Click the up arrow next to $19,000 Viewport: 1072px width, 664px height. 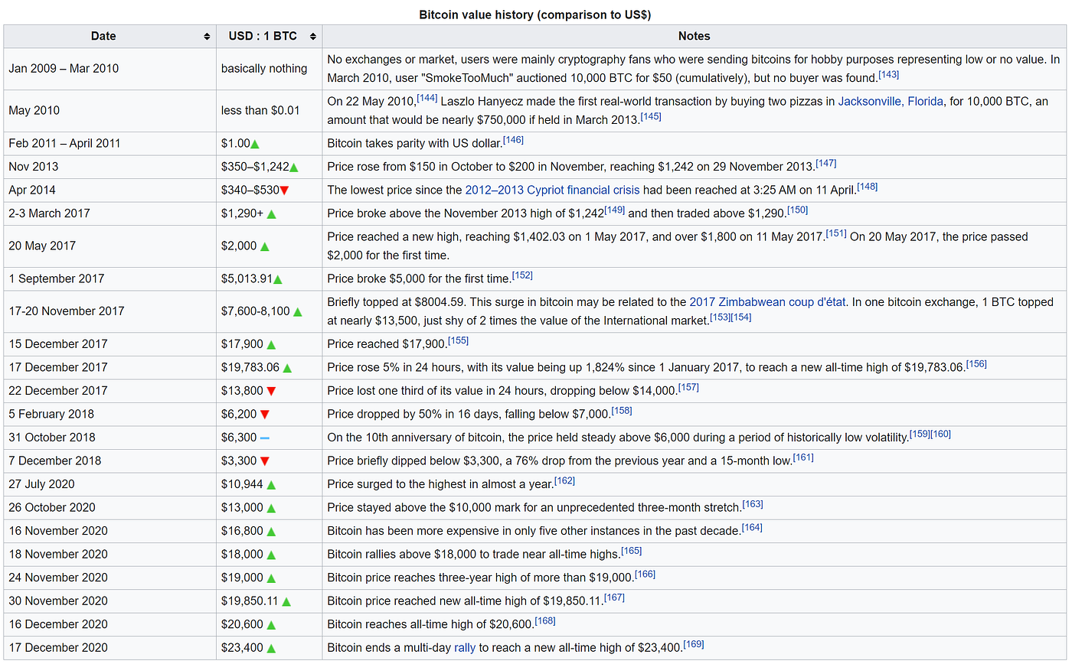click(271, 578)
